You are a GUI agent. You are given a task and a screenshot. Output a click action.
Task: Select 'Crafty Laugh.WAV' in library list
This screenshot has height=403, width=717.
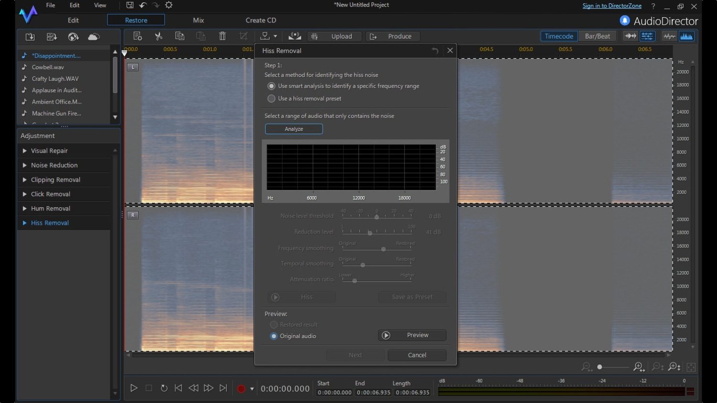tap(55, 79)
